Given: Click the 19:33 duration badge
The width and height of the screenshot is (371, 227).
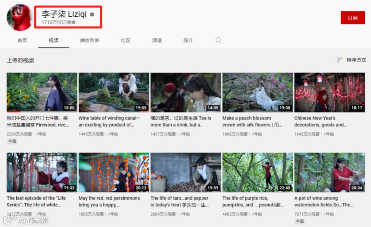Looking at the screenshot, I should [x=69, y=188].
